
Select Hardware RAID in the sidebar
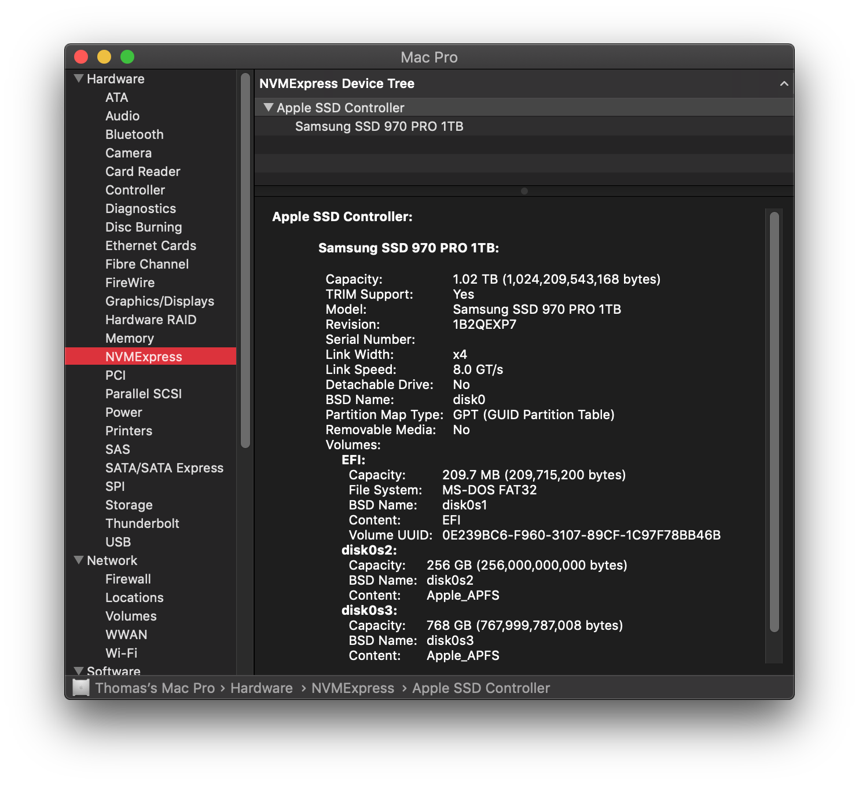click(150, 320)
